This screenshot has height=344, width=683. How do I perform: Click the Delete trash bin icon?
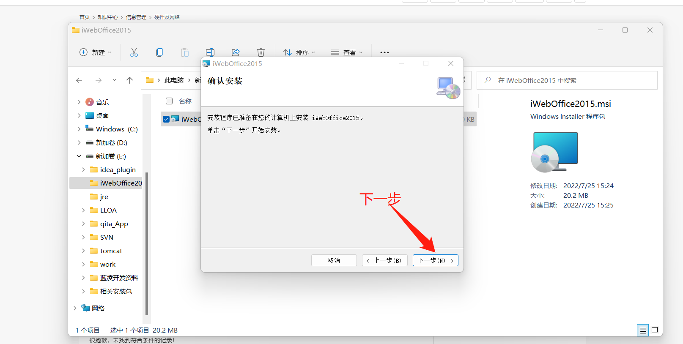pyautogui.click(x=261, y=52)
